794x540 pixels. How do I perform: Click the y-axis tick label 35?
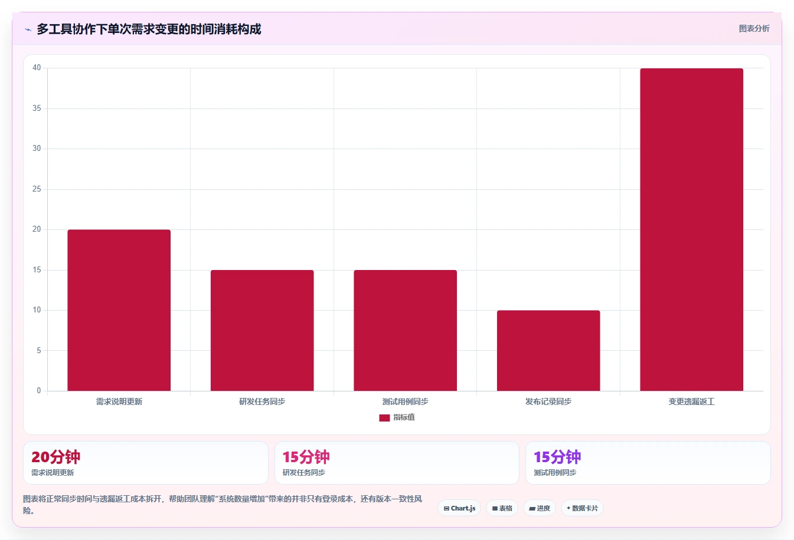pos(37,108)
